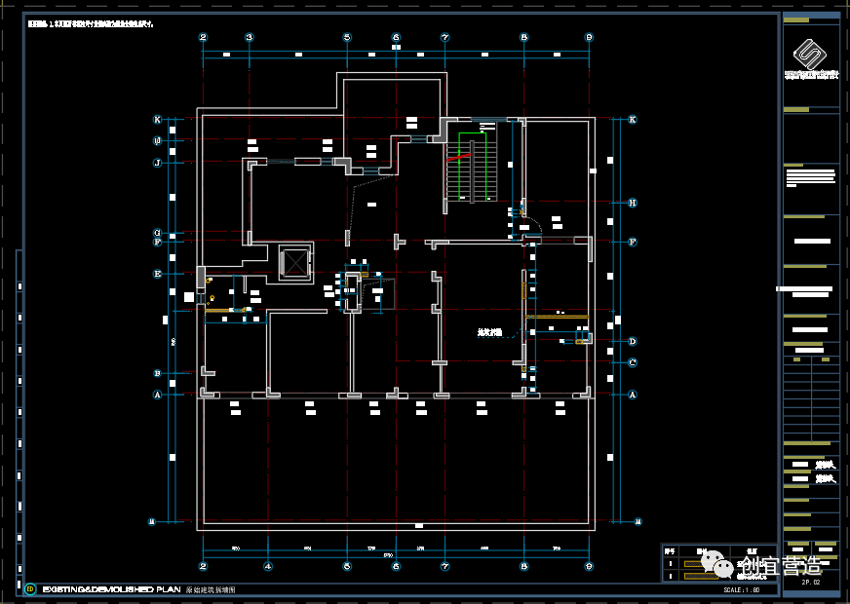Click the SCALE:1:80 label
Screen dimensions: 850x604
[x=742, y=590]
